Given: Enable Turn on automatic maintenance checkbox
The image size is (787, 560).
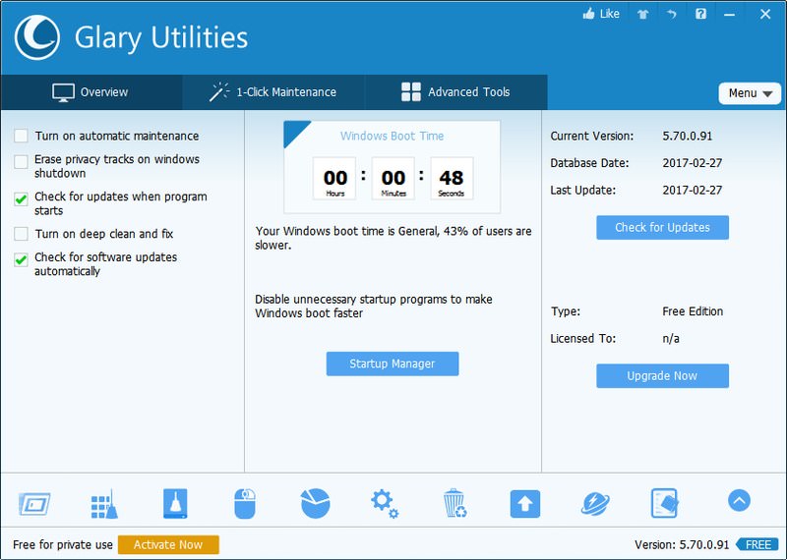Looking at the screenshot, I should [21, 136].
